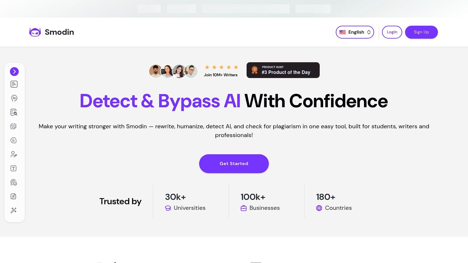The width and height of the screenshot is (468, 263).
Task: Click the document checker magnifier icon
Action: (14, 112)
